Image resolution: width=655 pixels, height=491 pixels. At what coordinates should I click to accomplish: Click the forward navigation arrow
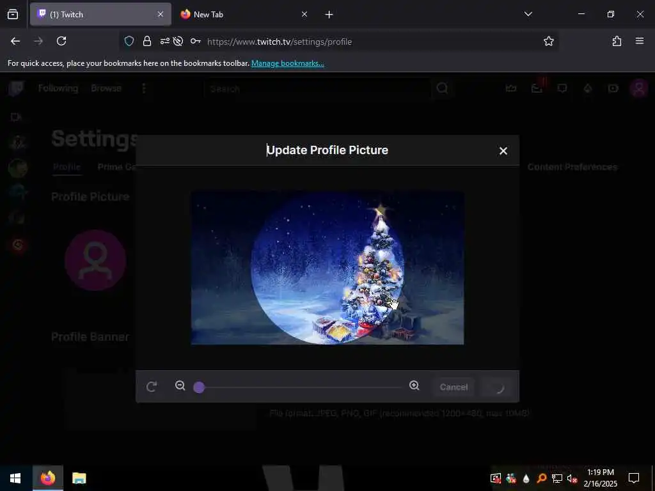pyautogui.click(x=38, y=41)
